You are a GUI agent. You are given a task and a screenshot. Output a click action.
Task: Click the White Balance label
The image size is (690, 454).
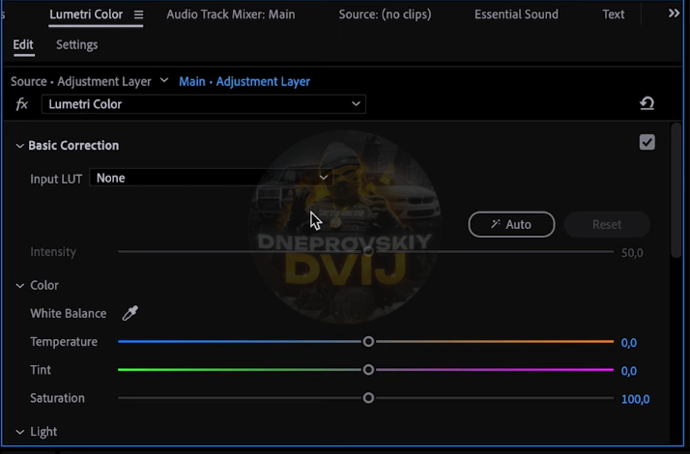point(69,313)
